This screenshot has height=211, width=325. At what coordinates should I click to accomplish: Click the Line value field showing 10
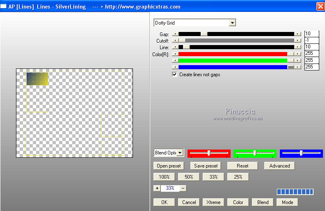click(x=311, y=47)
